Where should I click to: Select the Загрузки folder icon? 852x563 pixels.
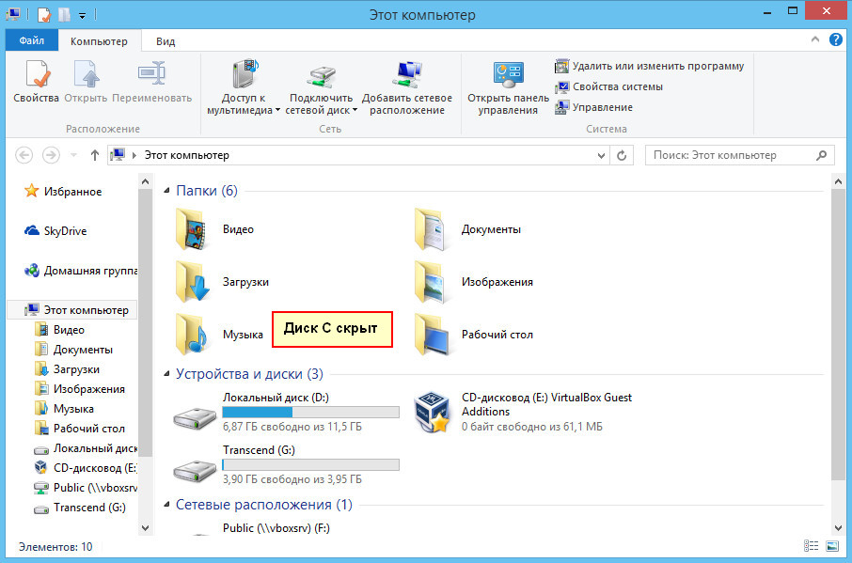pos(193,282)
